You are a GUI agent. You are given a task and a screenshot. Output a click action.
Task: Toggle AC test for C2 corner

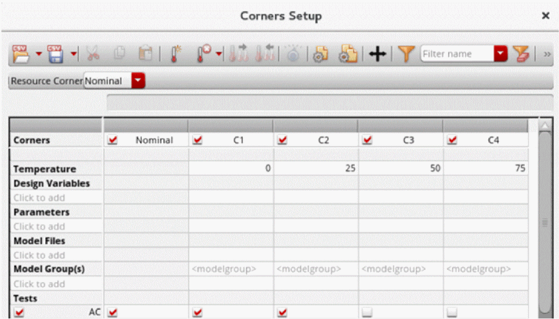(283, 312)
